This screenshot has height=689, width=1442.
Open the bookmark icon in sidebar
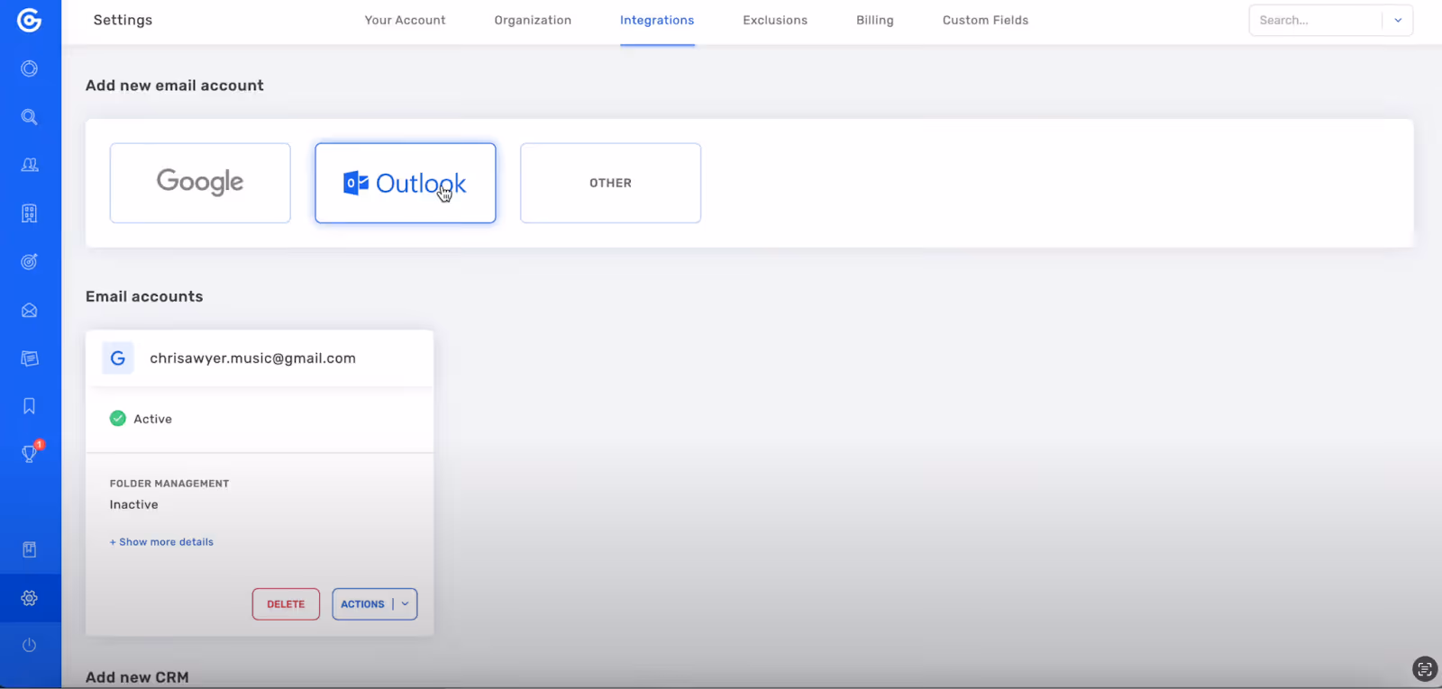tap(30, 406)
